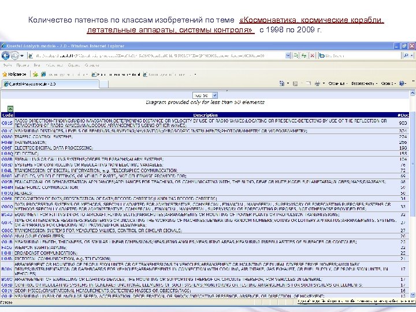Open the G06Q data processing code link
The height and width of the screenshot is (312, 416).
pyautogui.click(x=7, y=206)
